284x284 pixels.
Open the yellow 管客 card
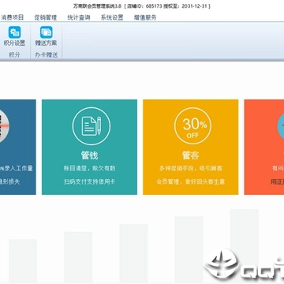pos(191,147)
